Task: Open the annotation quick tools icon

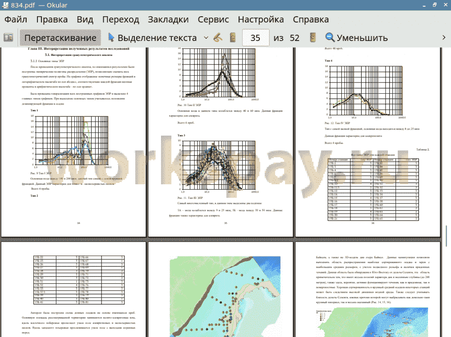Action: [218, 38]
